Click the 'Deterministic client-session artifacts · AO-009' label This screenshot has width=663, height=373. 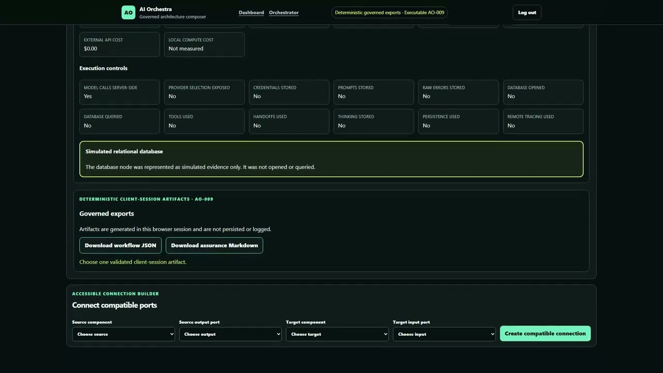pyautogui.click(x=146, y=199)
